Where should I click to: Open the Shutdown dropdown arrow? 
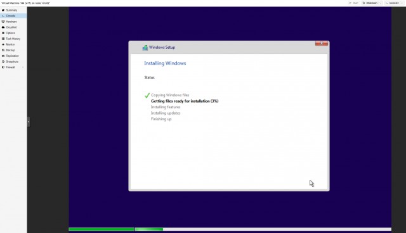tap(381, 3)
